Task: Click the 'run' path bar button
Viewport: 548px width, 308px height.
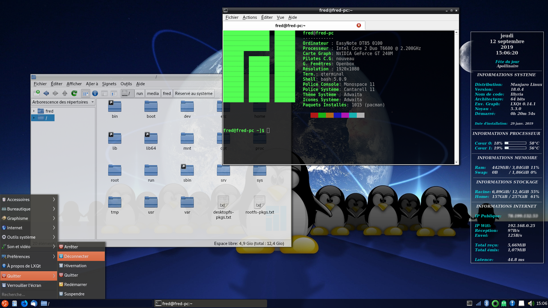Action: pos(140,93)
